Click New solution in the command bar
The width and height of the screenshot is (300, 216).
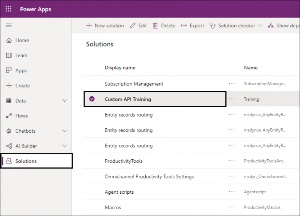pos(105,26)
